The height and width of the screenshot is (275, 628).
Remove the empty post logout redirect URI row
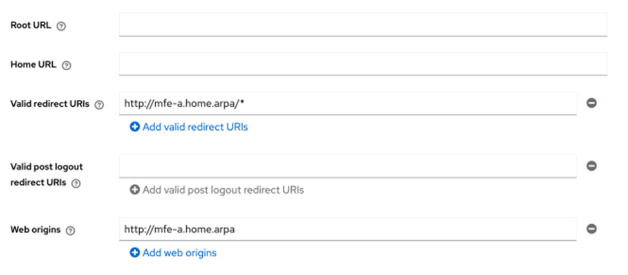point(591,166)
